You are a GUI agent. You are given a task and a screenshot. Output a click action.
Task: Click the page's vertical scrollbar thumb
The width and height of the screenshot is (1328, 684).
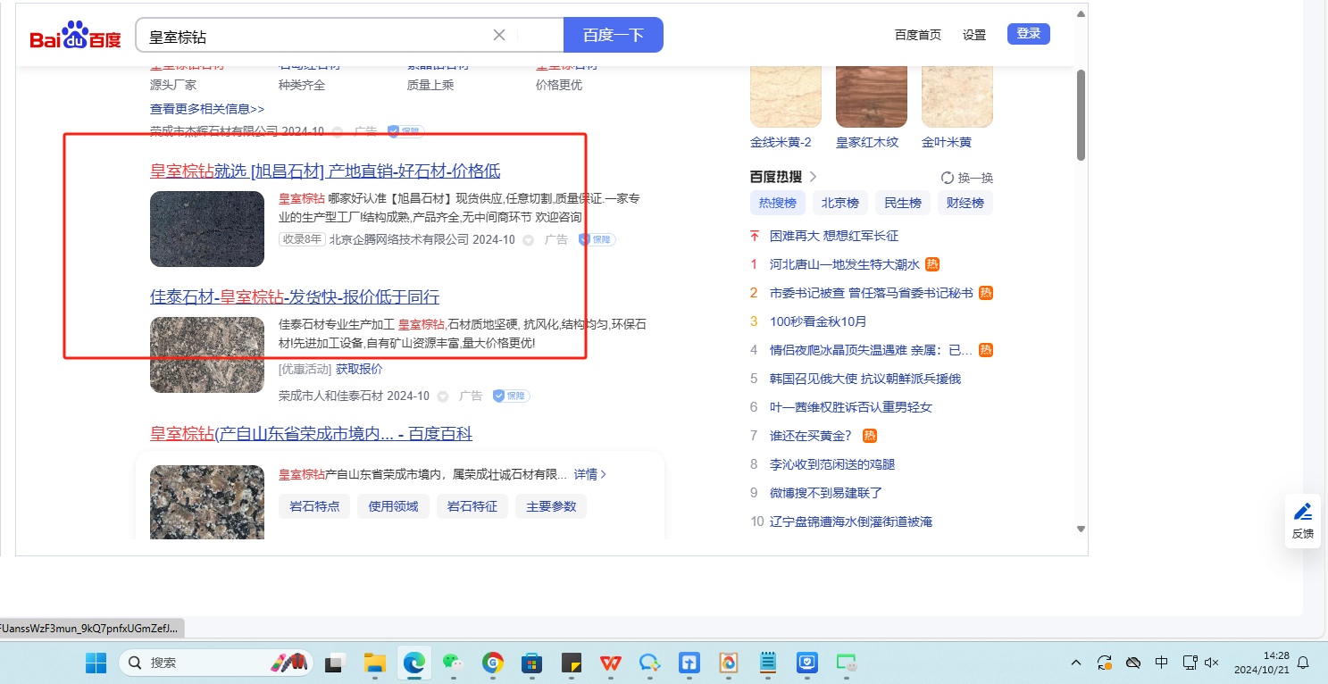click(1081, 114)
